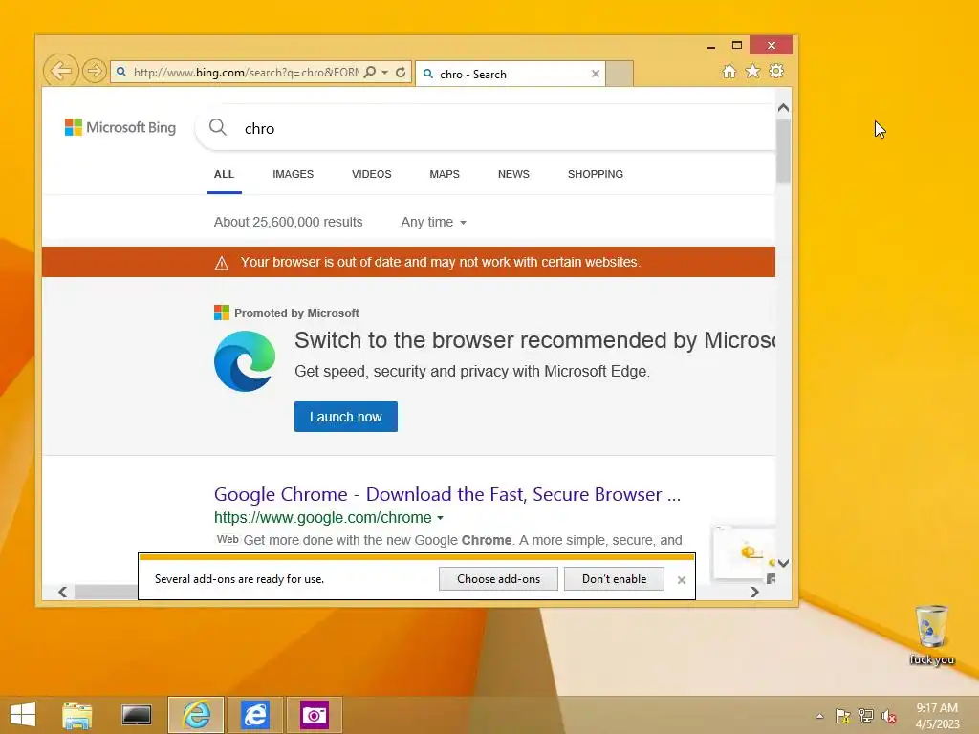The image size is (979, 734).
Task: Minimize the Internet Explorer window
Action: (x=711, y=46)
